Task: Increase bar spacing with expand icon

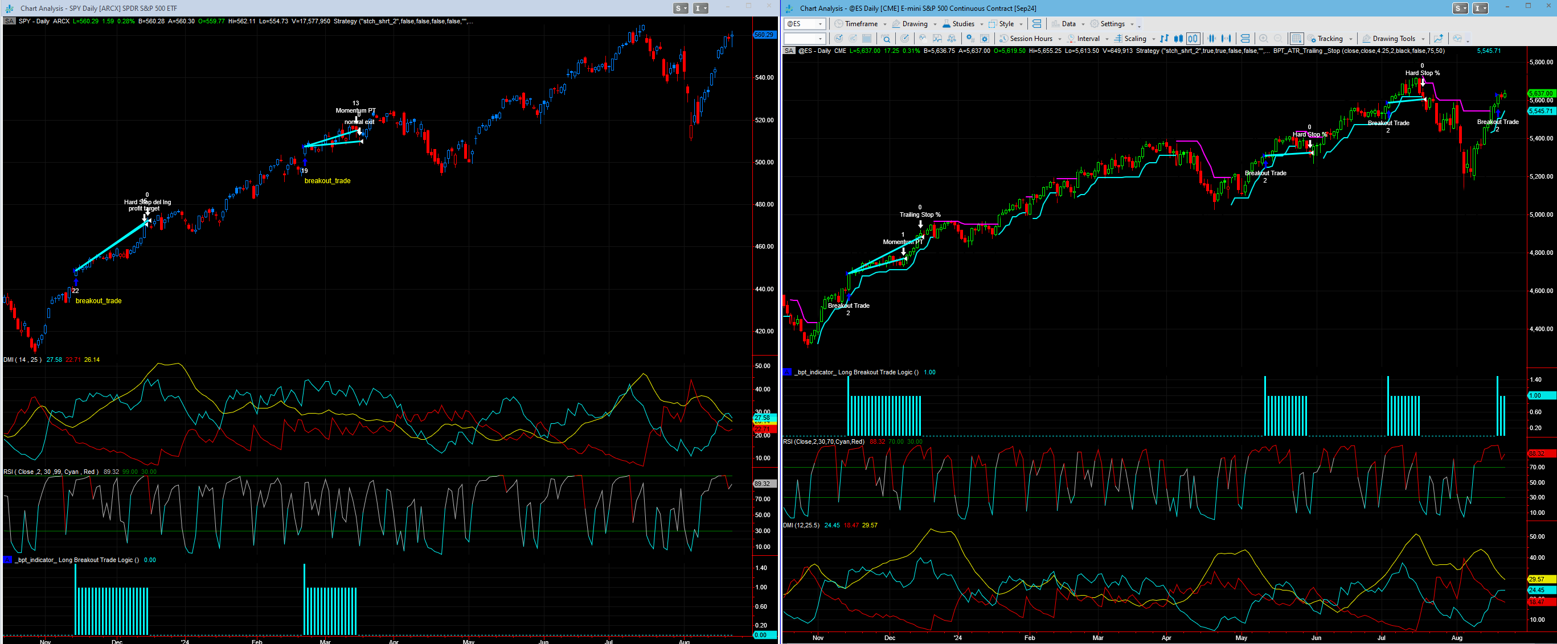Action: pos(1227,39)
